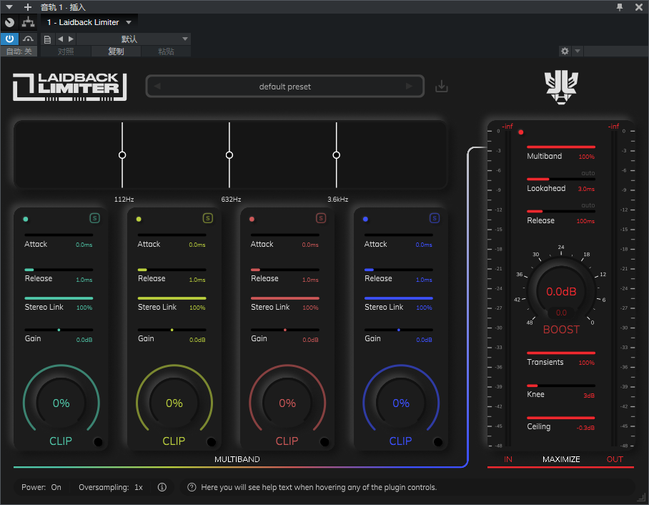Enable auto for Lookahead

click(x=588, y=173)
